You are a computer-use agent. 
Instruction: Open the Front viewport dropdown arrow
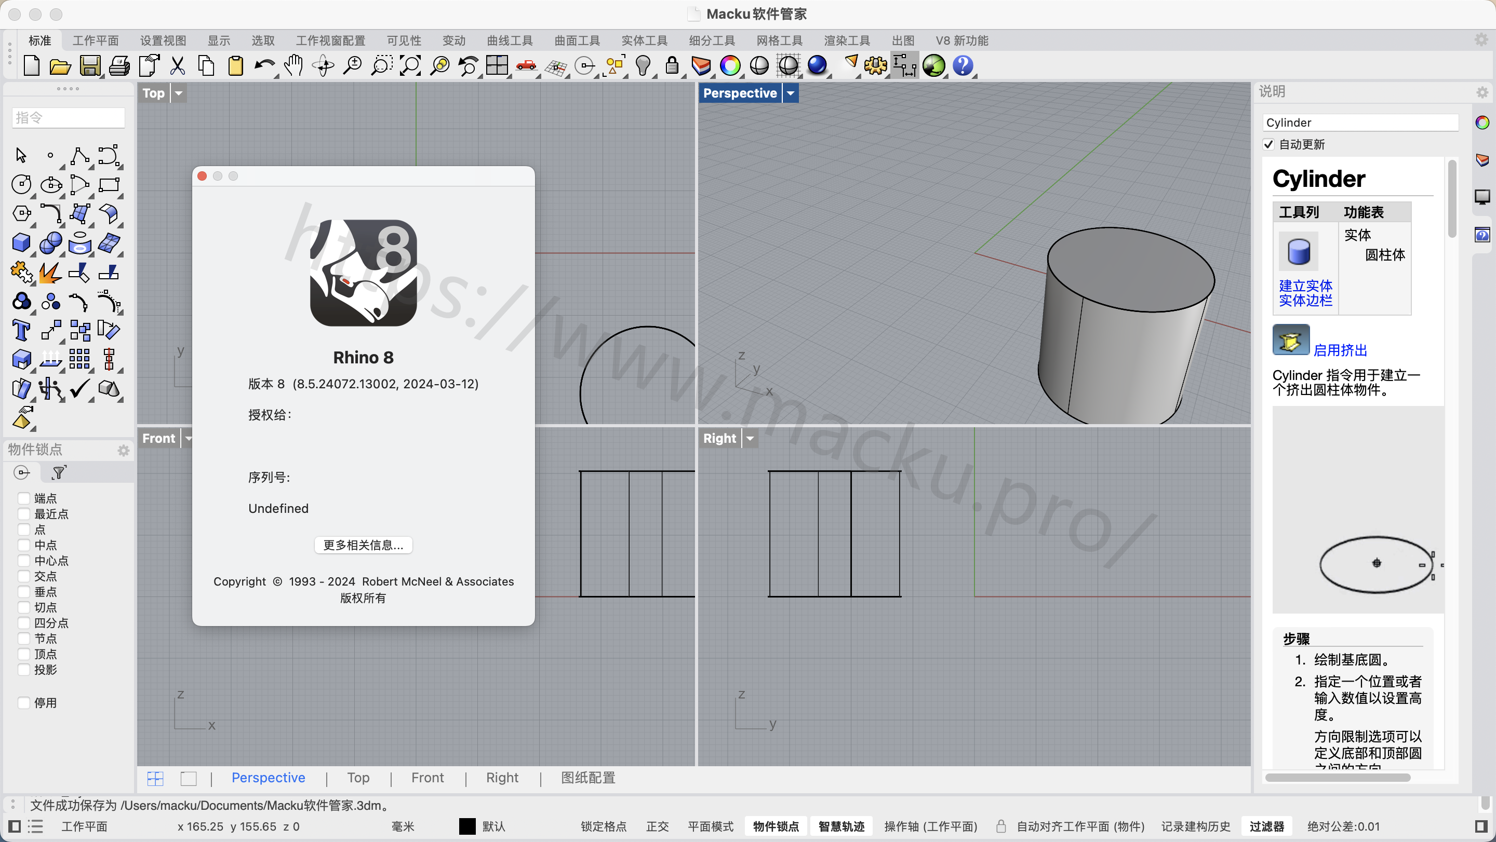tap(188, 438)
